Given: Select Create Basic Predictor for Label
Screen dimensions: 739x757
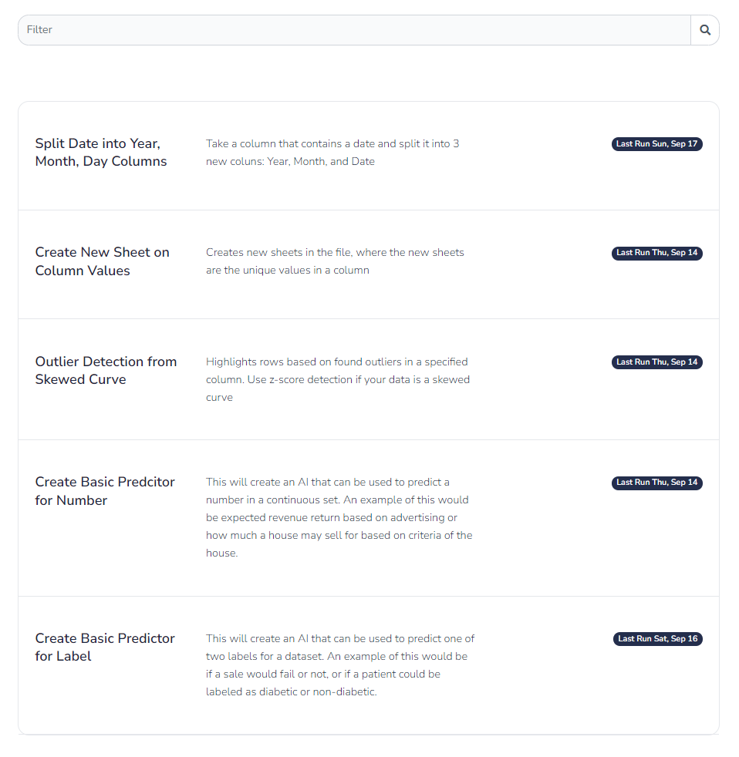Looking at the screenshot, I should click(x=105, y=647).
